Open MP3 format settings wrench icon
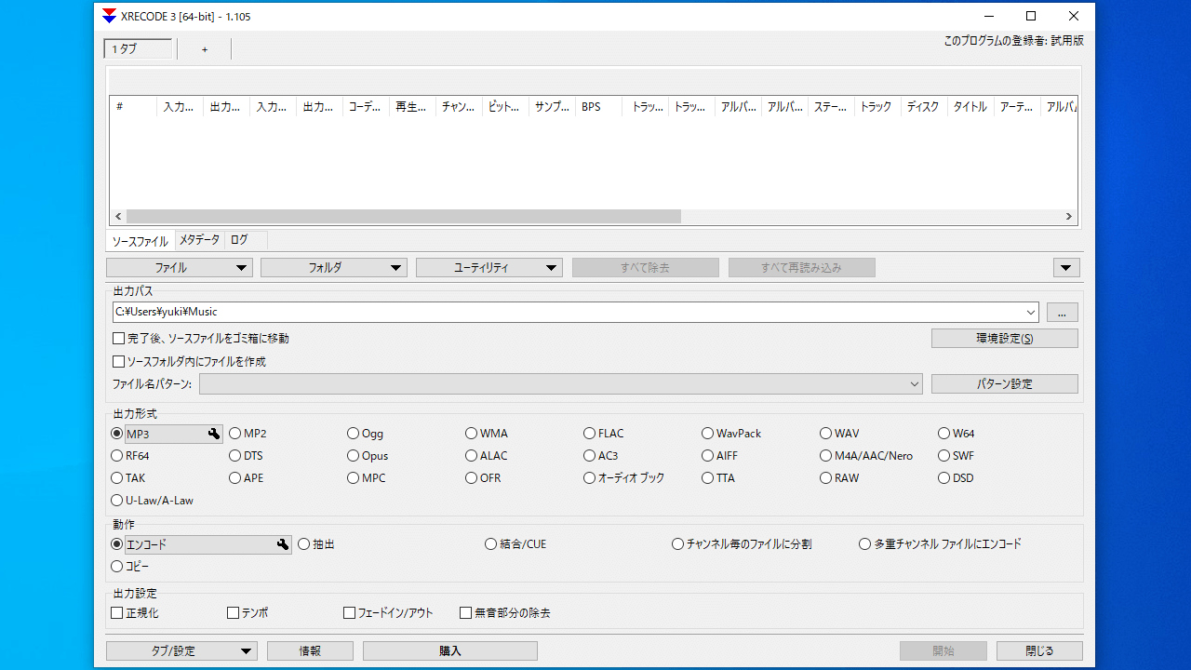This screenshot has height=670, width=1191. point(214,434)
